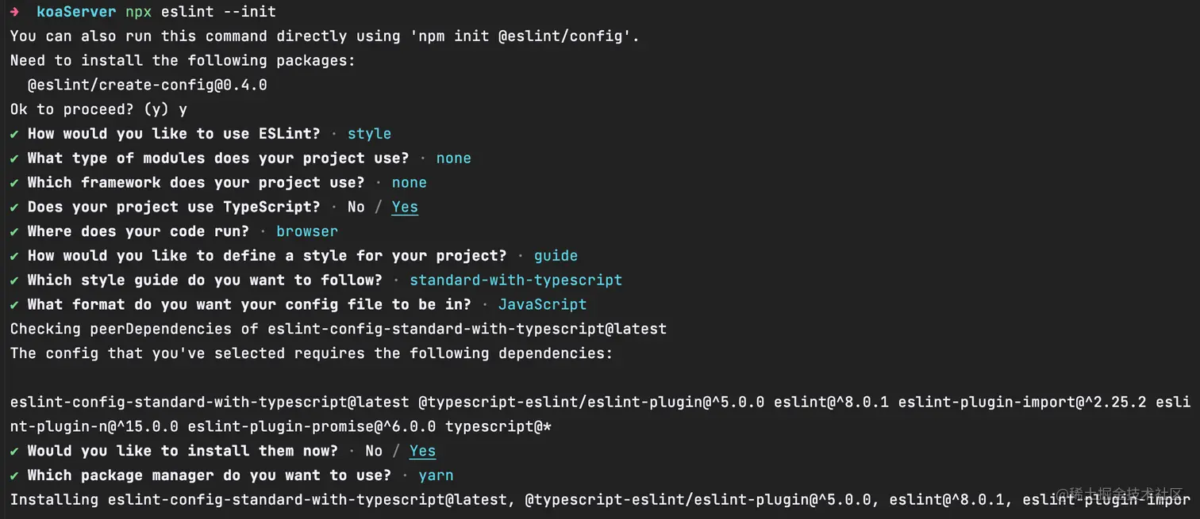Image resolution: width=1200 pixels, height=519 pixels.
Task: Click the green checkmark before "Where does your code run?"
Action: point(15,231)
